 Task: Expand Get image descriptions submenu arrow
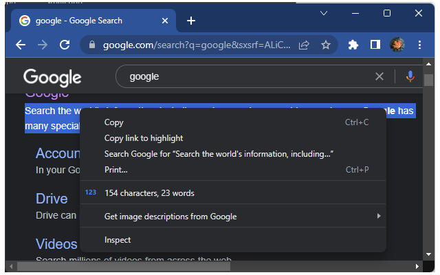click(379, 216)
